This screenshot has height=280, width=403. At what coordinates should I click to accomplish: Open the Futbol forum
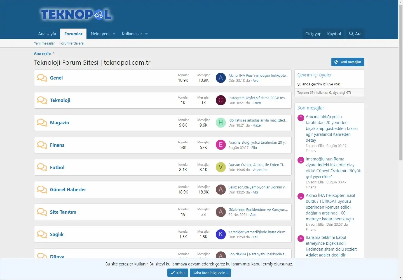tap(57, 167)
